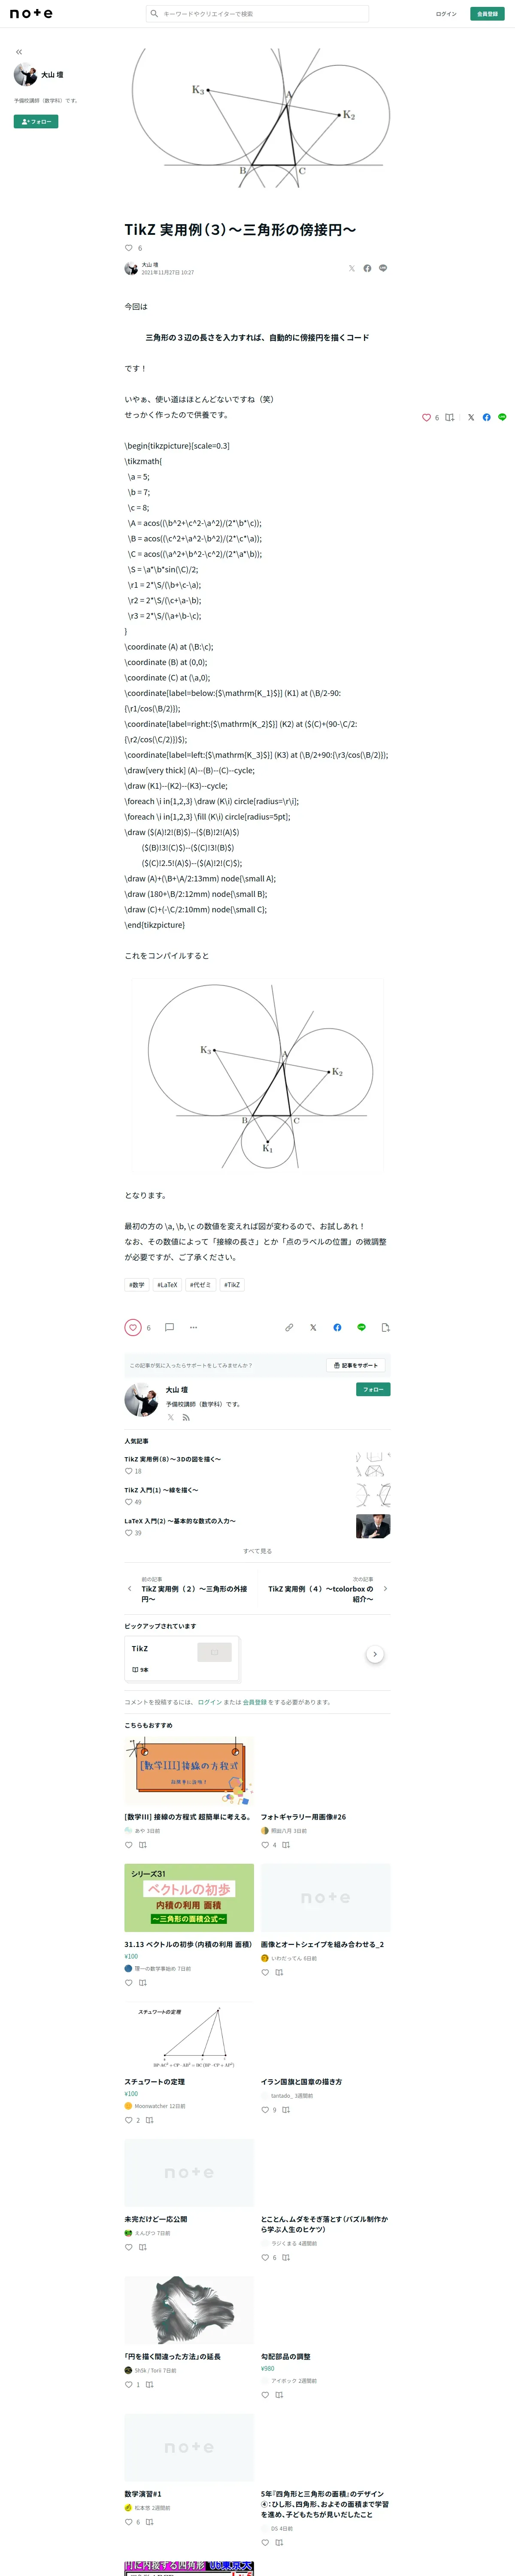Share on Facebook via the bottom action bar
515x2576 pixels.
click(337, 1327)
